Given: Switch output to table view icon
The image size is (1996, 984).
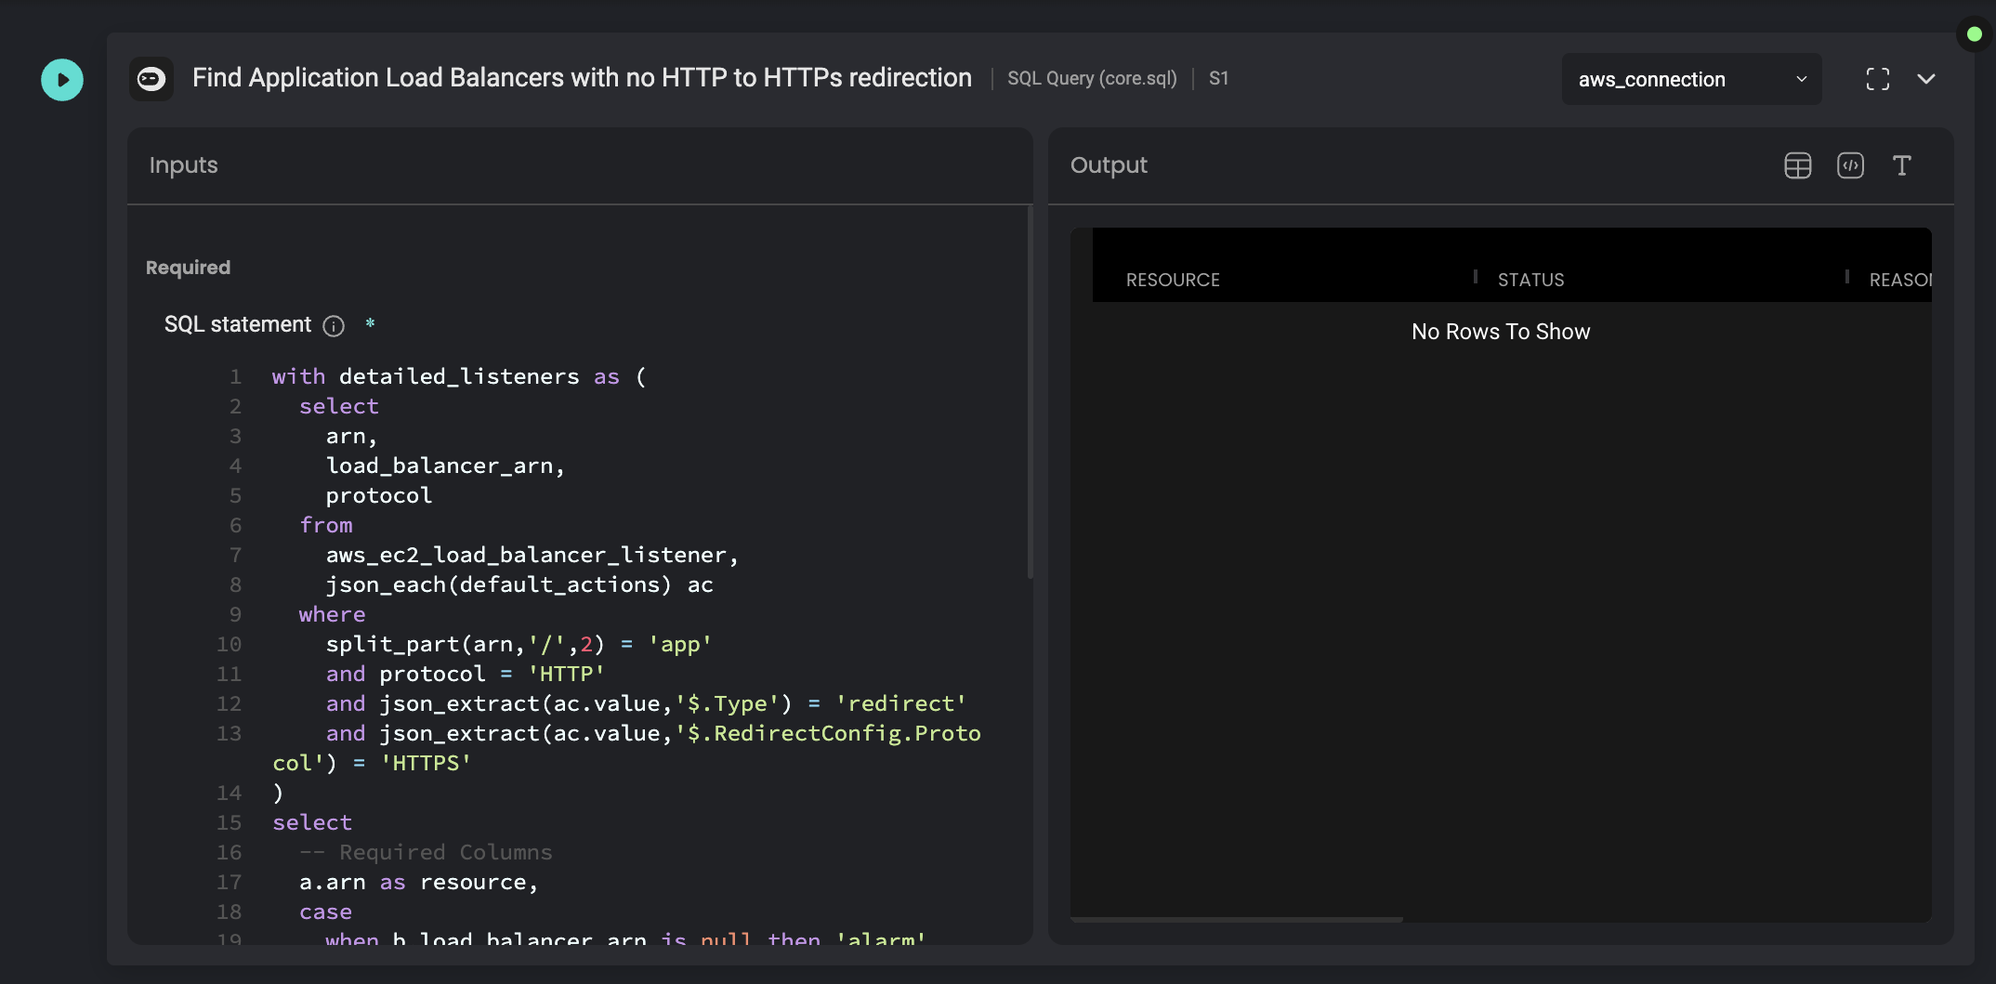Looking at the screenshot, I should coord(1798,165).
